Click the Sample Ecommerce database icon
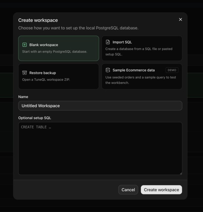Screen dimensions: 203x212 click(108, 70)
